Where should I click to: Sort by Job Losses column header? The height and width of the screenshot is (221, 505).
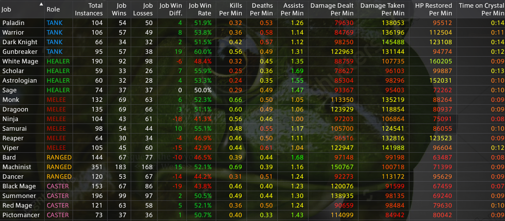point(143,9)
